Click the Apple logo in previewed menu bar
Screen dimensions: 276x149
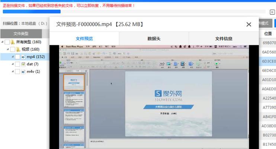tap(62, 47)
